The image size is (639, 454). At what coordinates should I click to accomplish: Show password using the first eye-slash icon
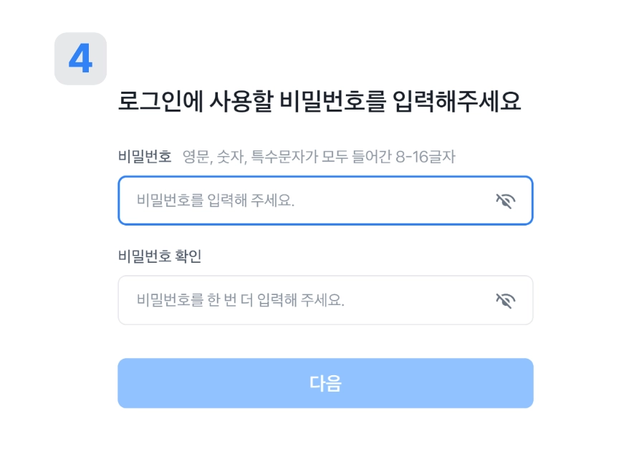point(505,201)
